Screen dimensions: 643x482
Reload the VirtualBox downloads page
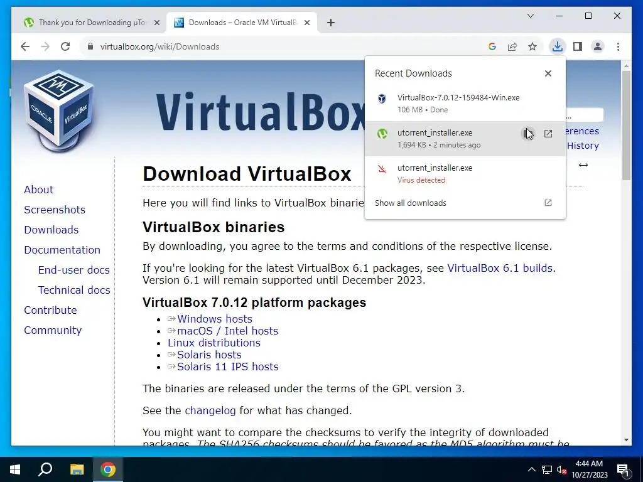point(65,46)
